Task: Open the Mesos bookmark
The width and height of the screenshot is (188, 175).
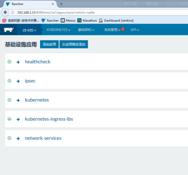Action: (x=68, y=20)
